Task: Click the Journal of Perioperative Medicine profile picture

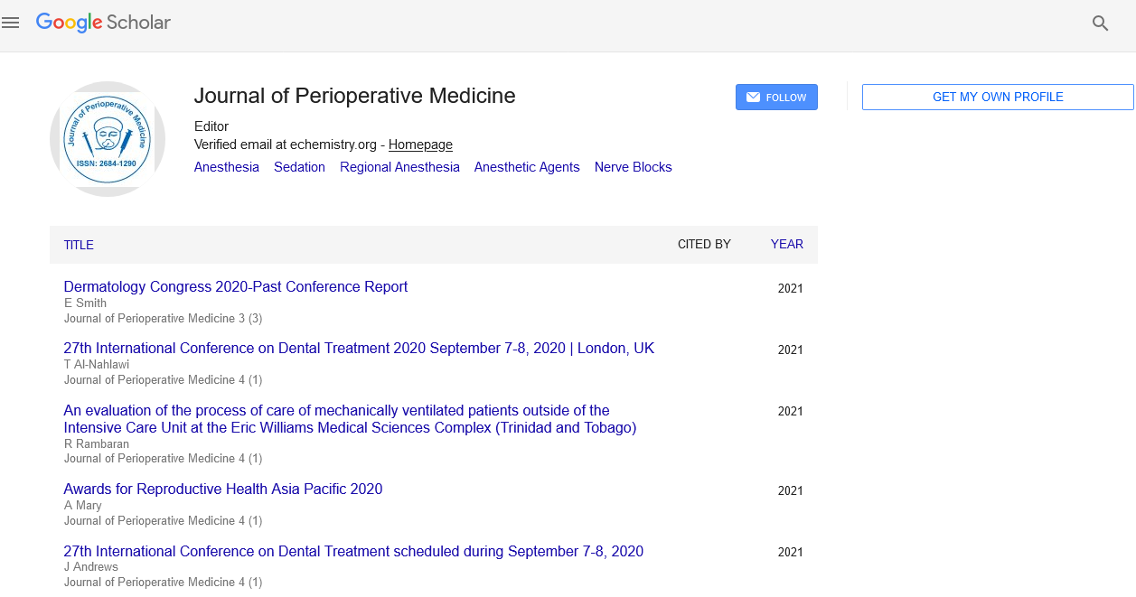Action: (108, 139)
